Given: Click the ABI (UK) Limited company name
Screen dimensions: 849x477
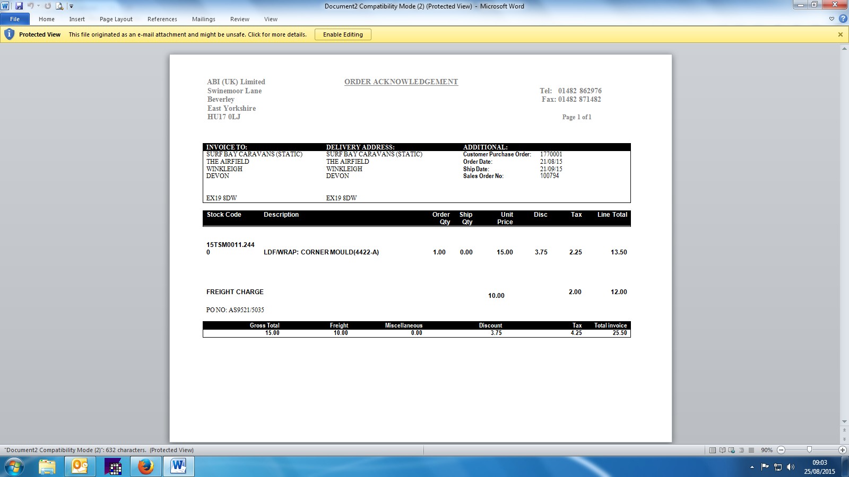Looking at the screenshot, I should pyautogui.click(x=236, y=82).
